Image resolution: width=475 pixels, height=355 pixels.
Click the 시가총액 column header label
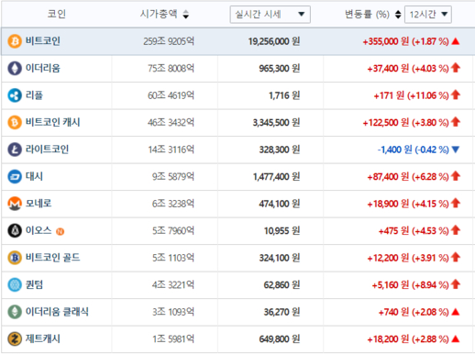pyautogui.click(x=159, y=14)
